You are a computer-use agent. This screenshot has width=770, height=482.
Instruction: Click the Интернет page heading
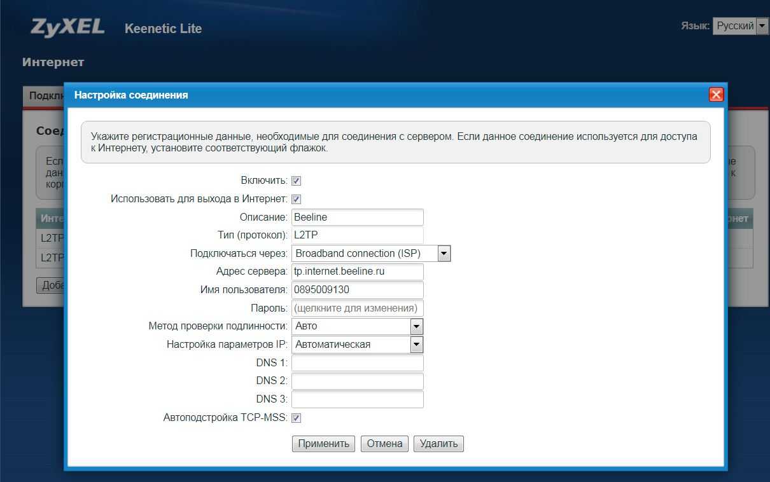pos(53,62)
